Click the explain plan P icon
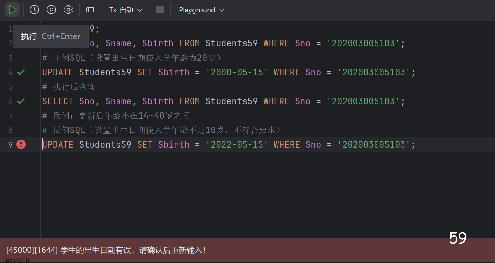 pos(51,10)
